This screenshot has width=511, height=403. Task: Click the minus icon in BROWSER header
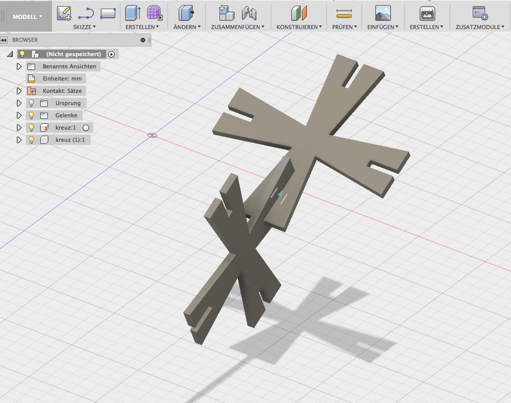tap(143, 40)
